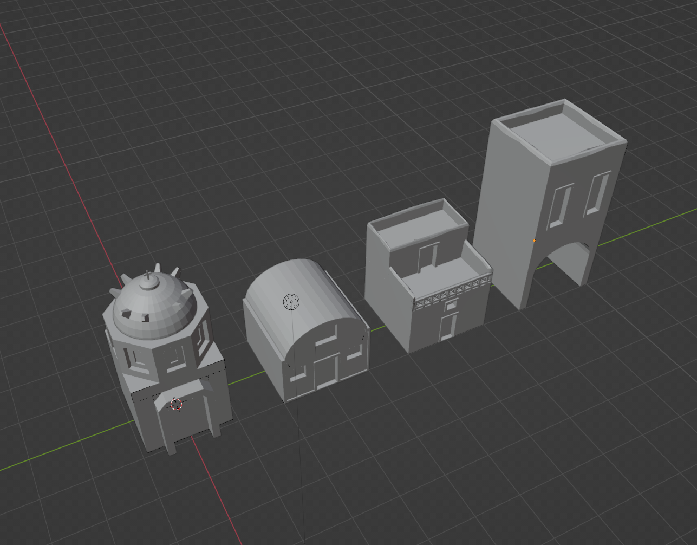Image resolution: width=697 pixels, height=545 pixels.
Task: Select the two-story terrace house model
Action: (428, 276)
